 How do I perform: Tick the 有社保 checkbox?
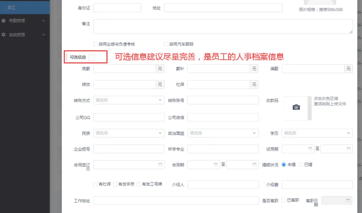tap(96, 184)
